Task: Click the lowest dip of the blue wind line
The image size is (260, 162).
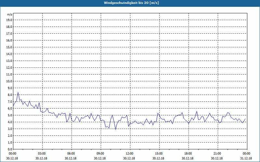Action: pyautogui.click(x=115, y=129)
